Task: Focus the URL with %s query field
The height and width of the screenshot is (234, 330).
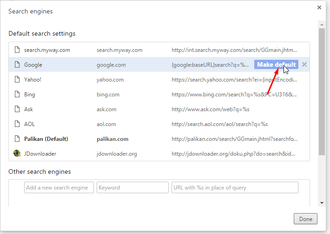Action: (x=235, y=187)
